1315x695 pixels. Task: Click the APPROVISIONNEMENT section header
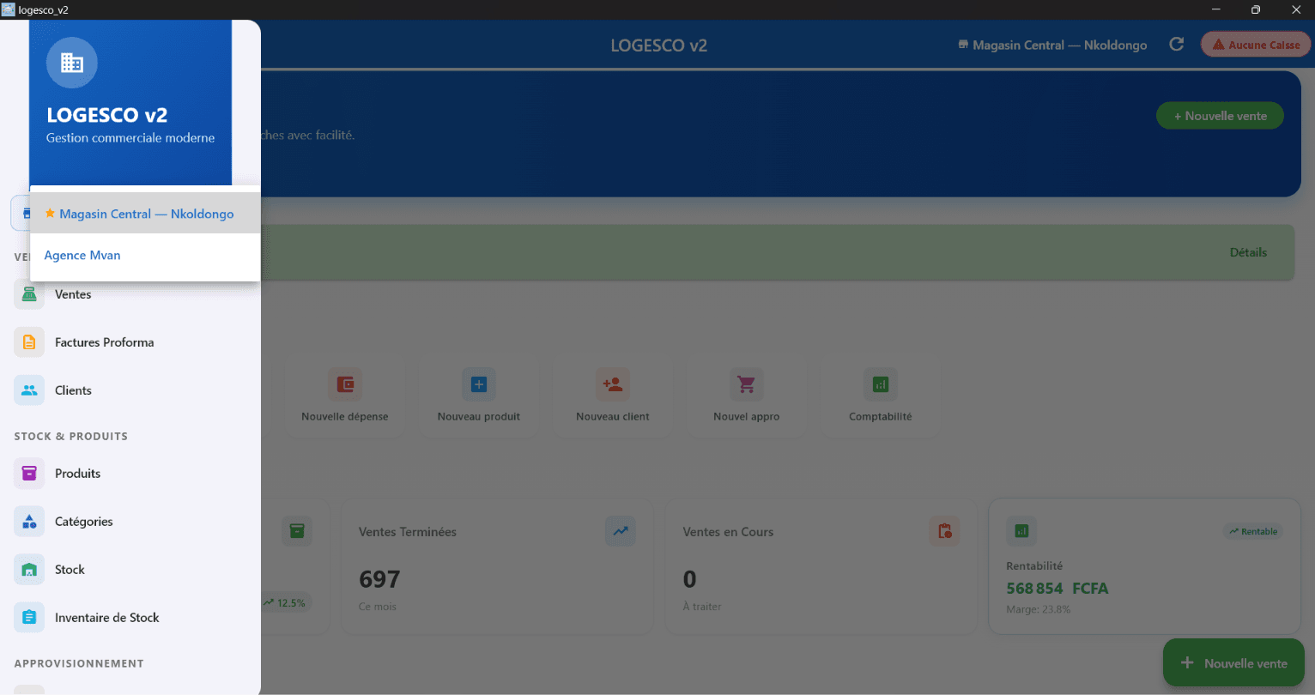tap(79, 663)
